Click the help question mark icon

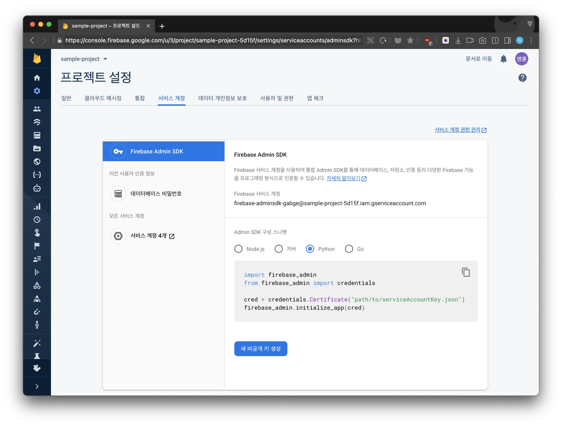tap(522, 78)
